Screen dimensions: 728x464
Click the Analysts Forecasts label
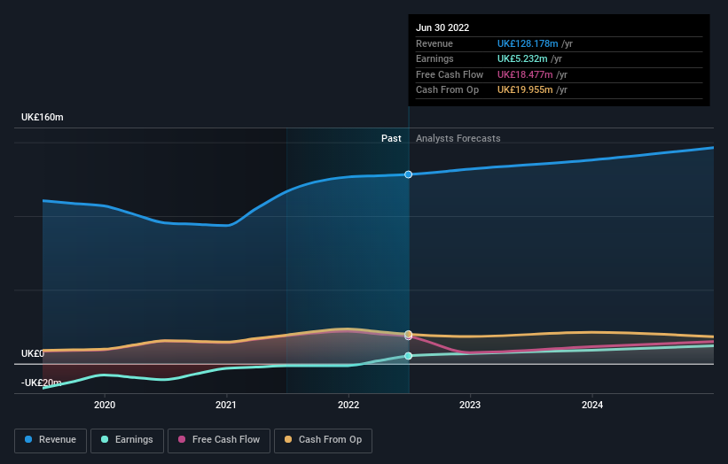(x=458, y=139)
